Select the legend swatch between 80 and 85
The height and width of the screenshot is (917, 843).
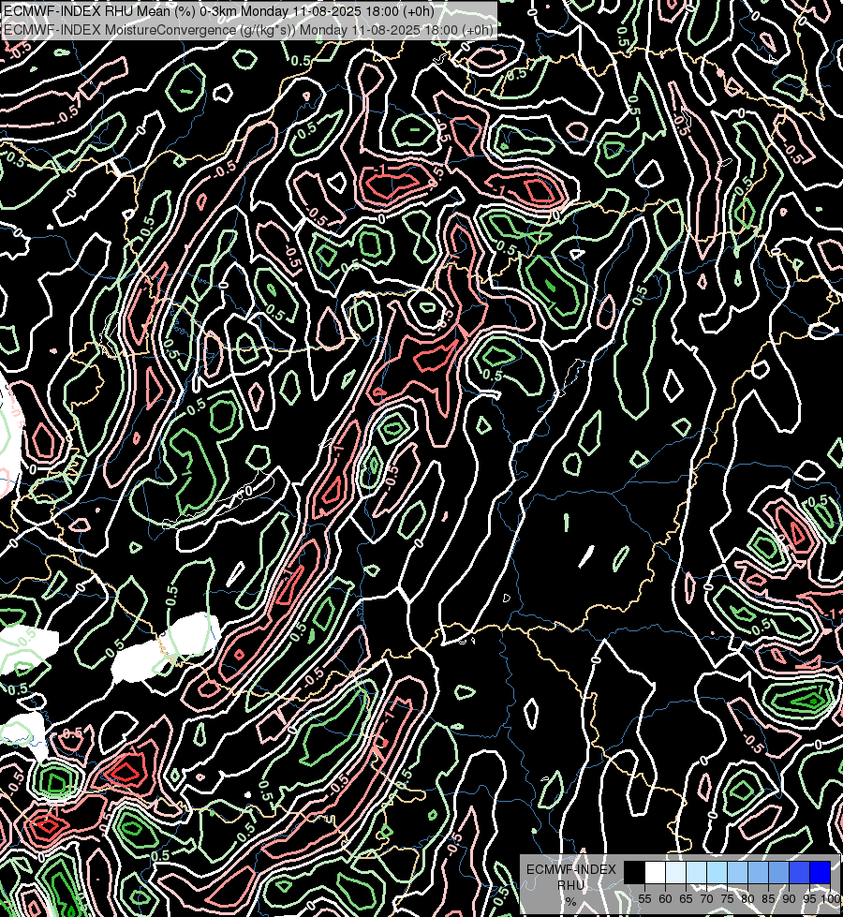758,872
